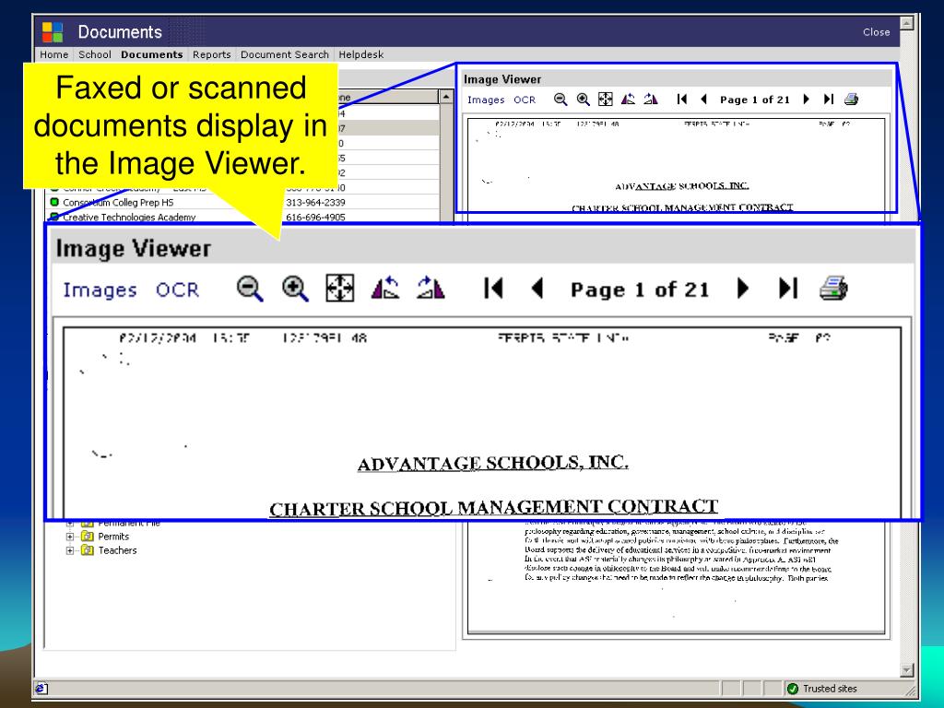Open the School menu
Viewport: 944px width, 708px height.
[x=95, y=54]
